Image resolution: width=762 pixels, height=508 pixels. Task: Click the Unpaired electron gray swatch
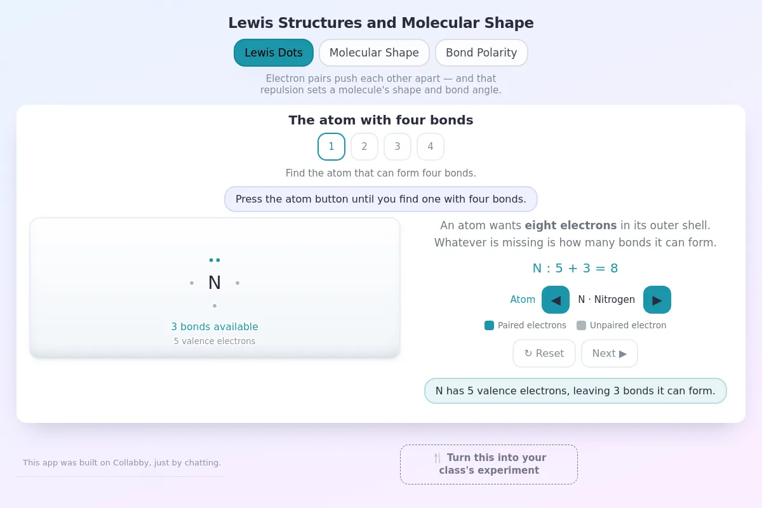(581, 325)
